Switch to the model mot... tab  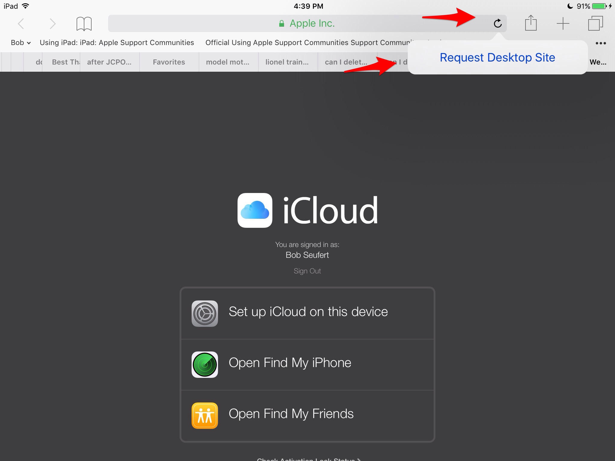click(227, 62)
